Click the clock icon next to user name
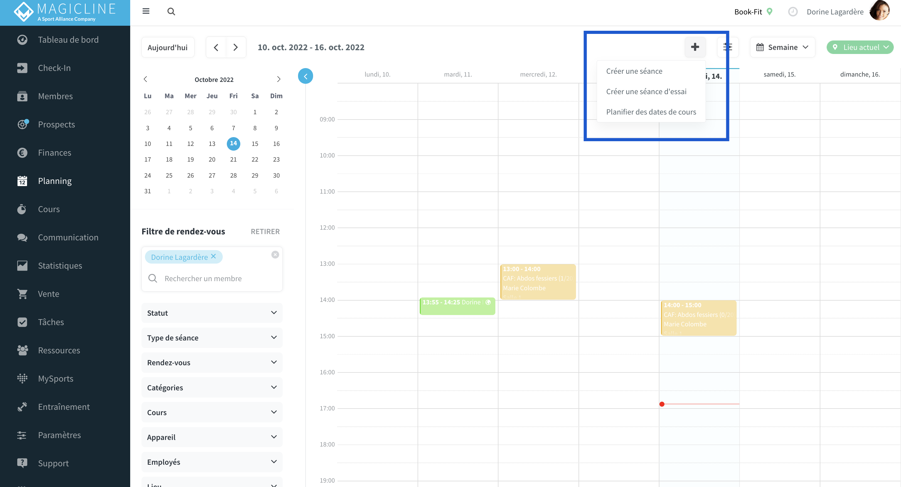 tap(792, 12)
